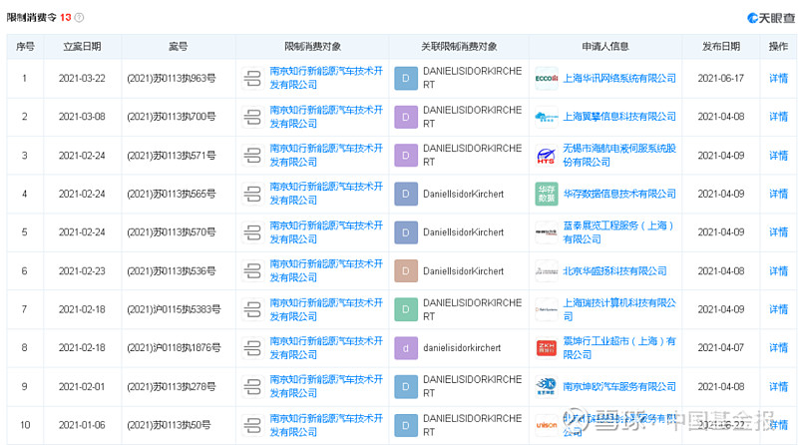Open 华存数据信息技术有限公司 applicant link
The width and height of the screenshot is (798, 445).
[619, 194]
